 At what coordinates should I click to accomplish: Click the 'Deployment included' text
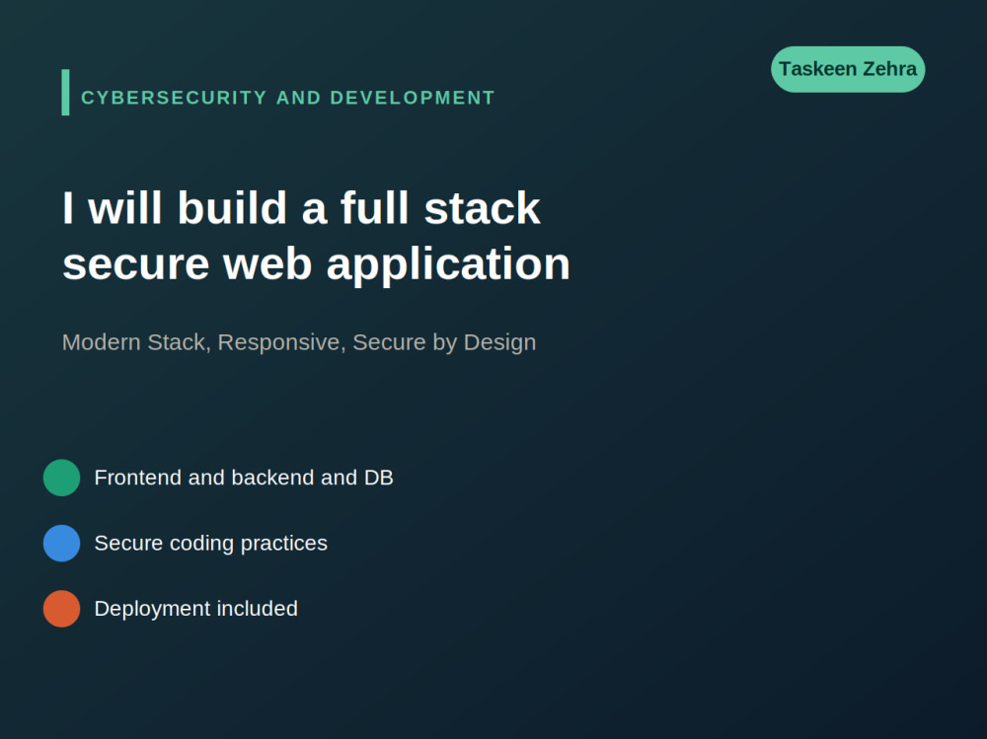point(195,609)
